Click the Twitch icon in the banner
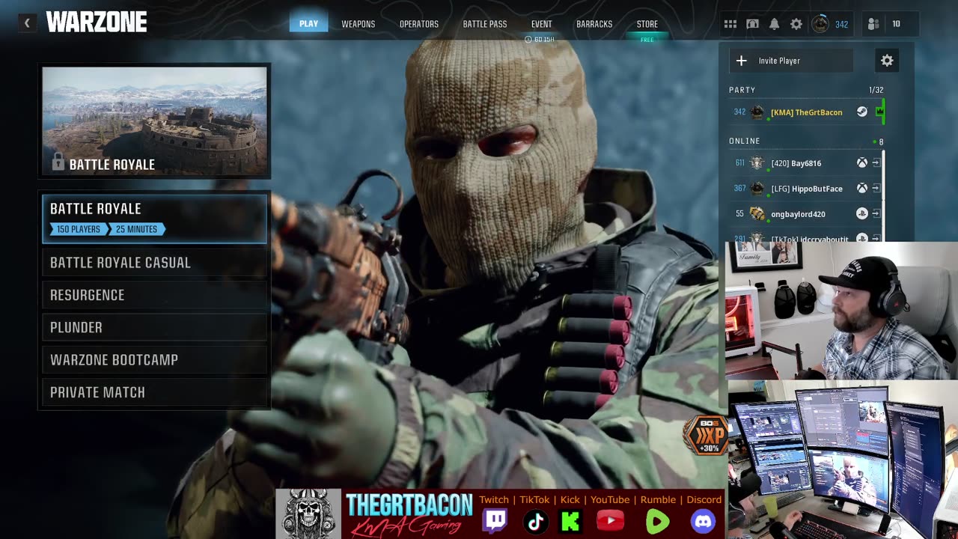The image size is (958, 539). pyautogui.click(x=495, y=520)
